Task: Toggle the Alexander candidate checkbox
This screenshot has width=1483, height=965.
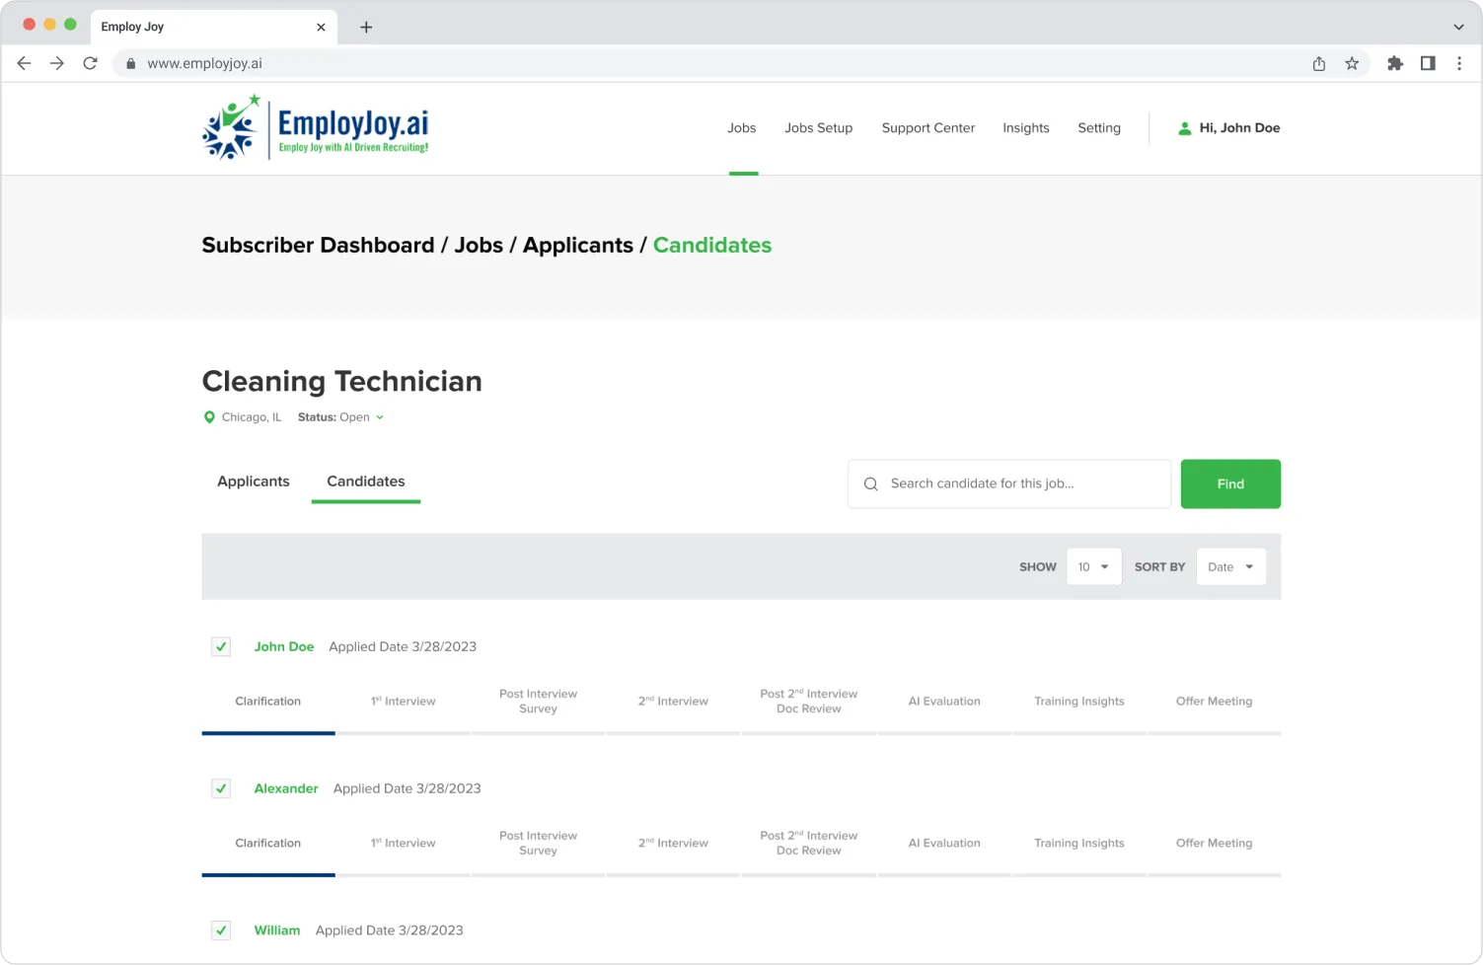Action: [221, 788]
